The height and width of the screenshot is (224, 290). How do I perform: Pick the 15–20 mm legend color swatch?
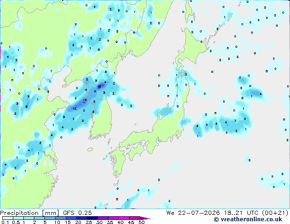(71, 218)
